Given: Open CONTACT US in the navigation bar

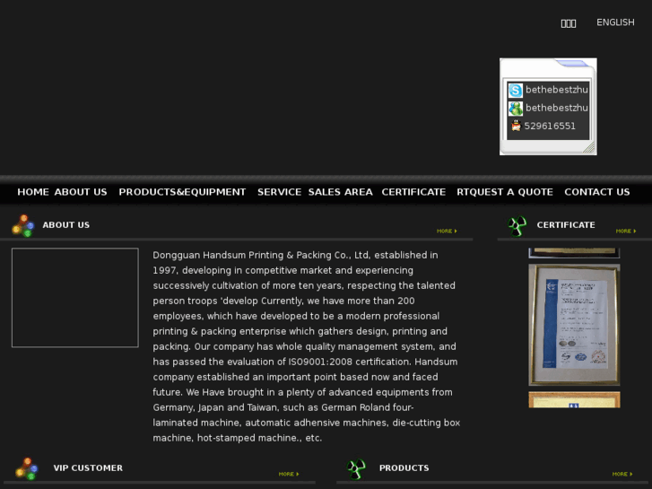Looking at the screenshot, I should coord(596,192).
